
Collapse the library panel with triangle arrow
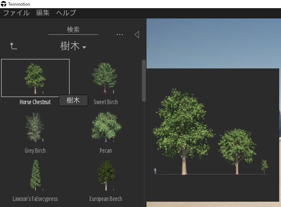pyautogui.click(x=137, y=34)
